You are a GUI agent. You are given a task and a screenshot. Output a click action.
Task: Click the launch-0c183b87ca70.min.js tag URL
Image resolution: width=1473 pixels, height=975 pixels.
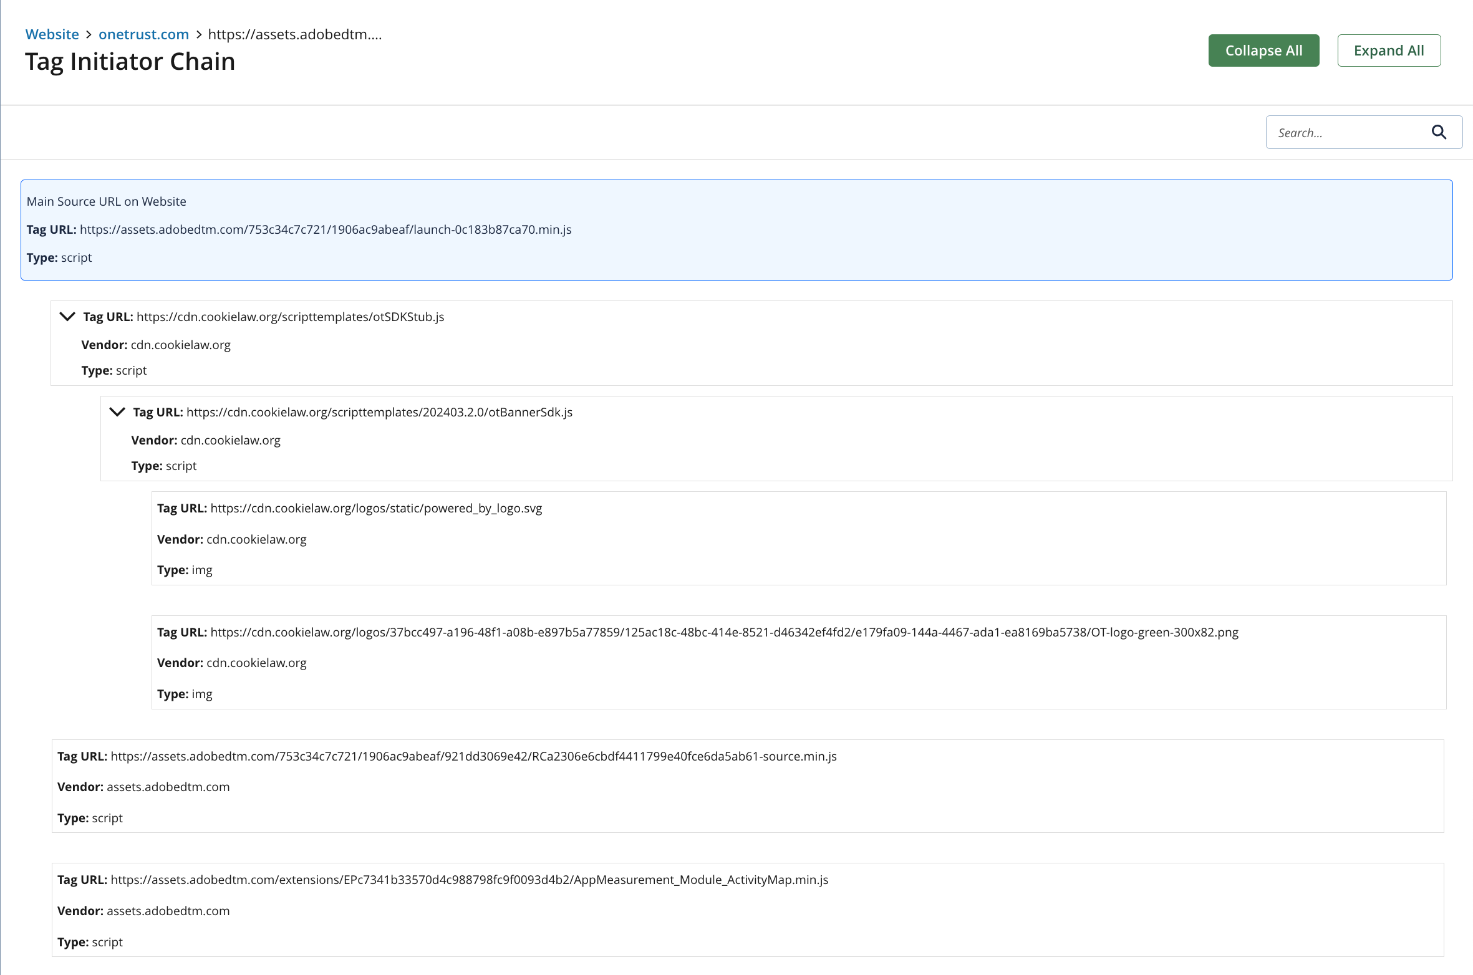[326, 229]
